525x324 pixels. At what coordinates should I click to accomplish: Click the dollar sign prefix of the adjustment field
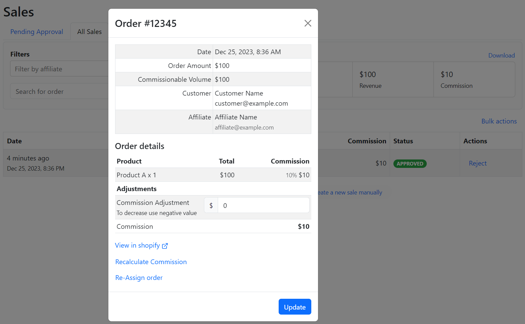(211, 205)
